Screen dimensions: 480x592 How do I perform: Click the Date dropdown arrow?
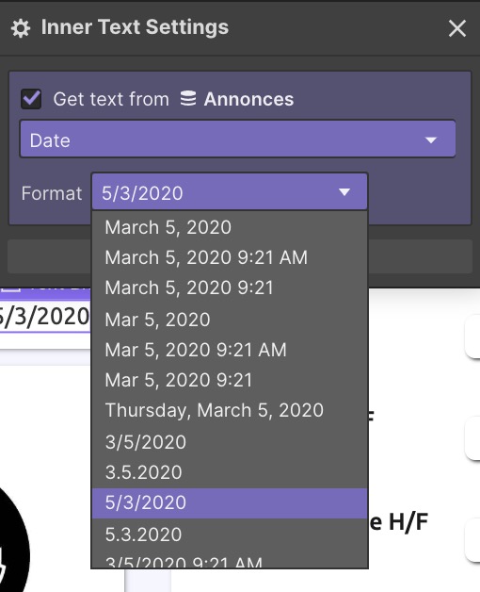431,140
